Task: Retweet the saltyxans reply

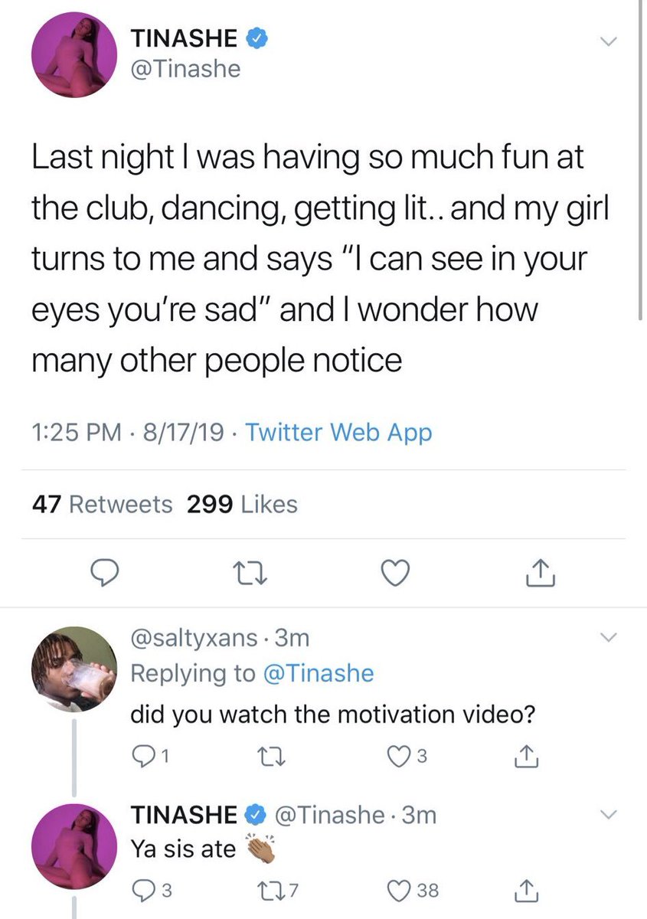Action: [x=270, y=757]
